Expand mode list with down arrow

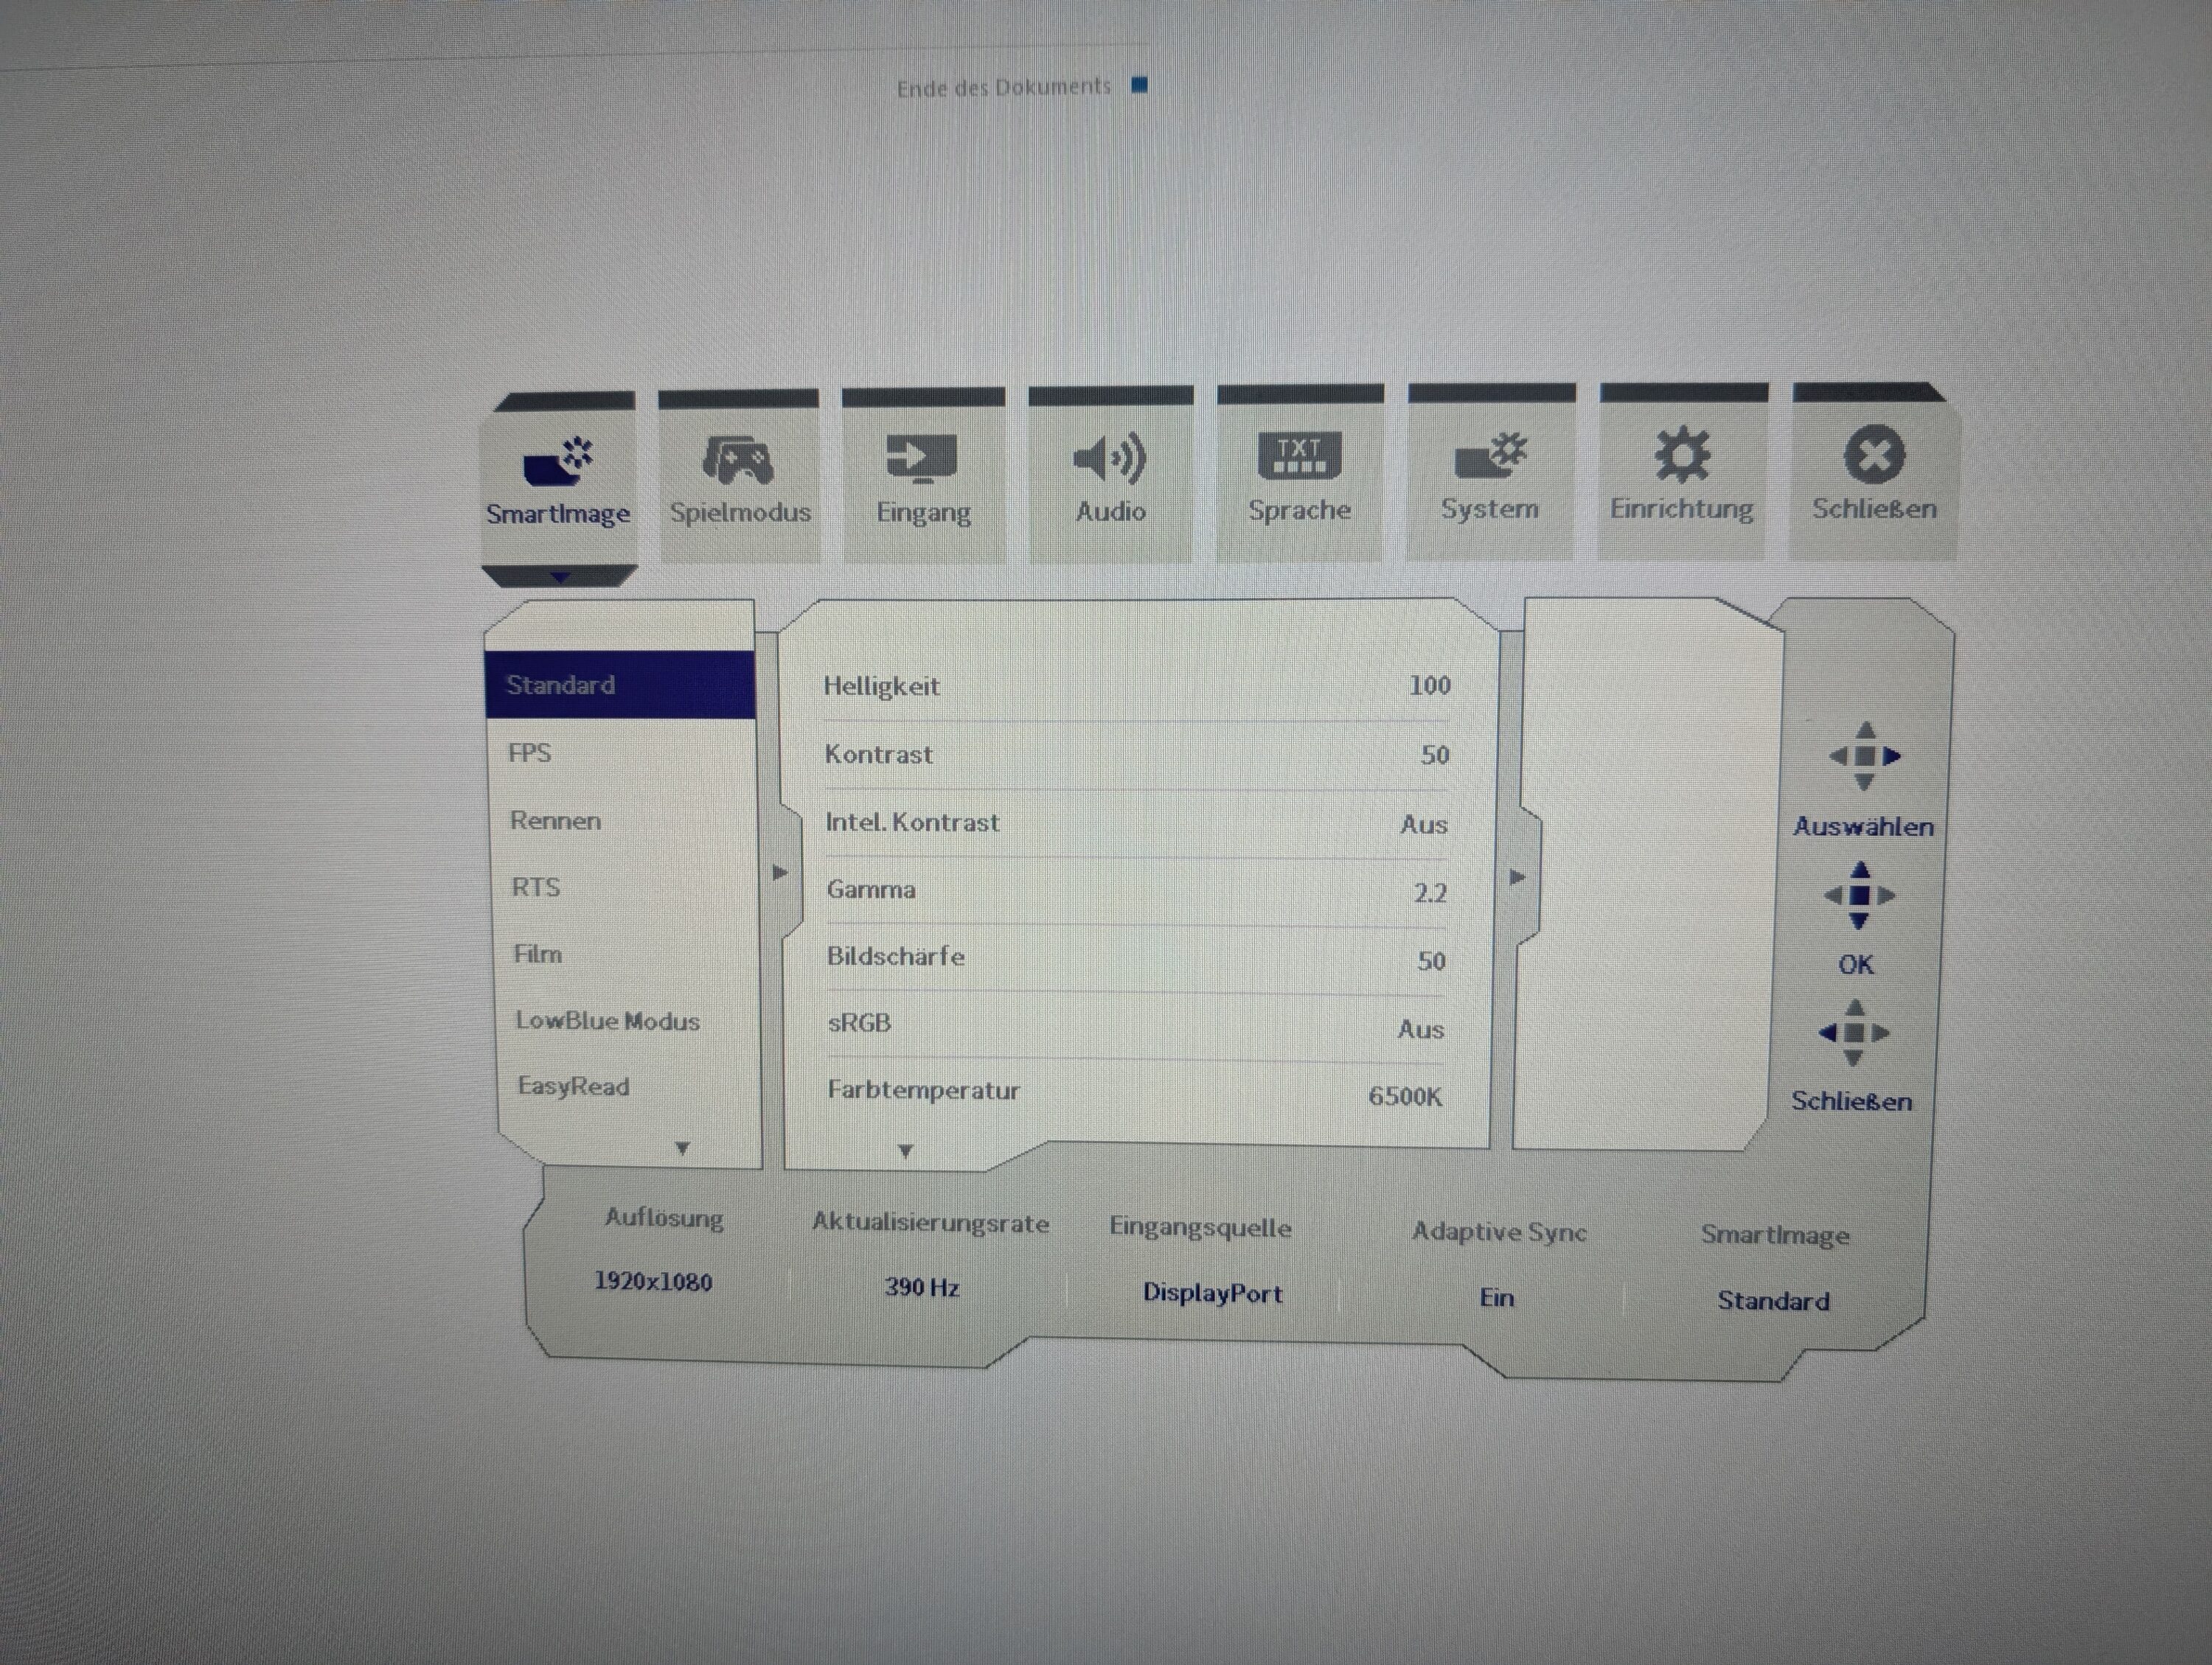tap(682, 1149)
